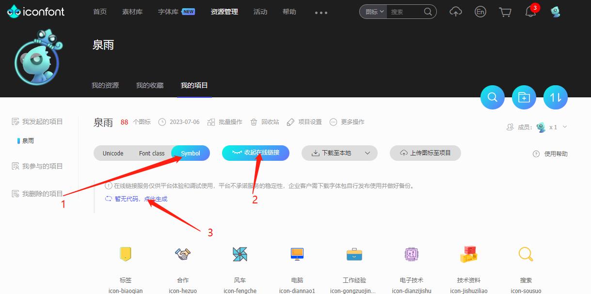
Task: Select the Font class mode
Action: (151, 153)
